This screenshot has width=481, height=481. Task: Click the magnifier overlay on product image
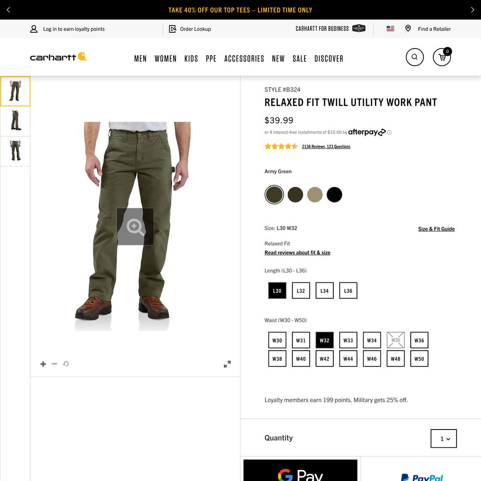(135, 227)
